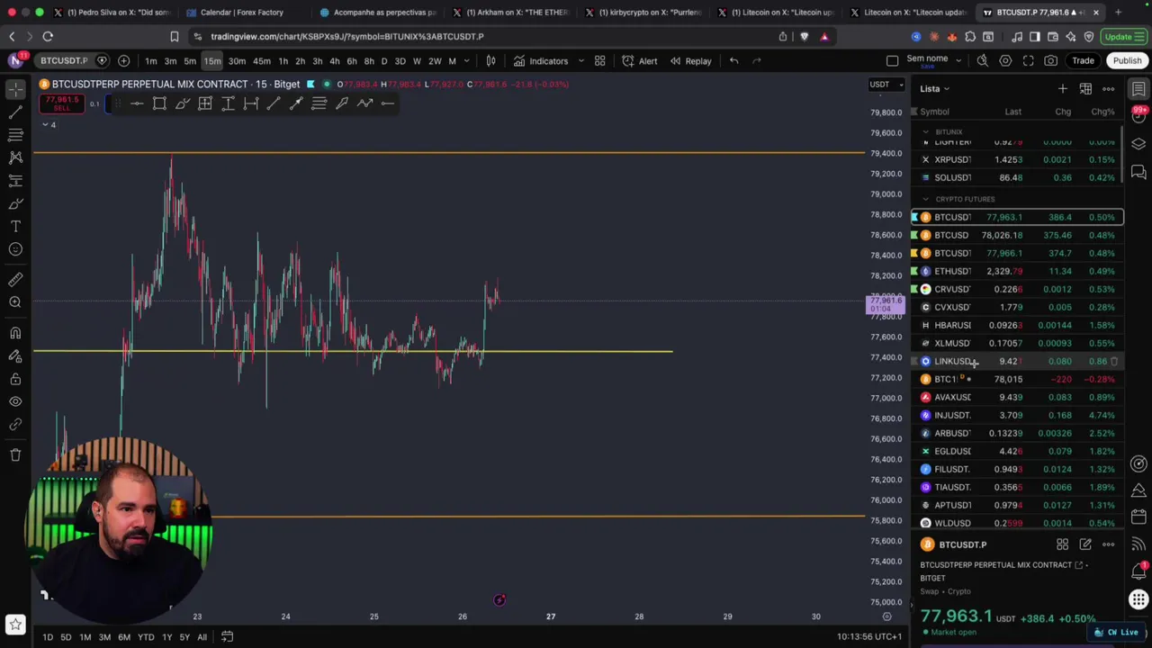Toggle favorite star at bottom left sidebar
The width and height of the screenshot is (1152, 648).
point(15,624)
